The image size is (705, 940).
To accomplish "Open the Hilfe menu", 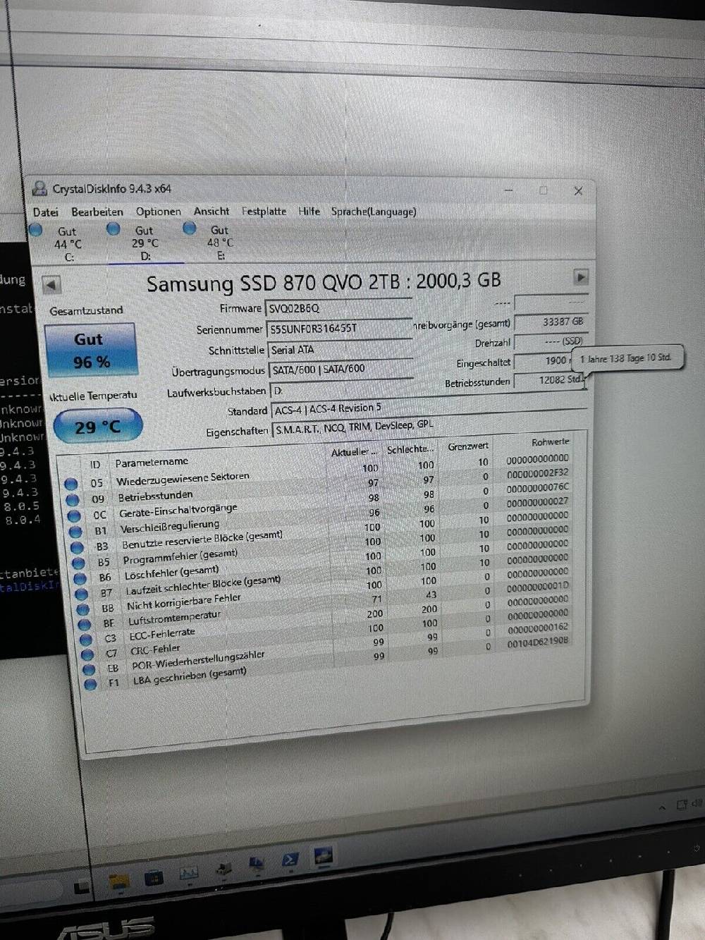I will coord(309,211).
